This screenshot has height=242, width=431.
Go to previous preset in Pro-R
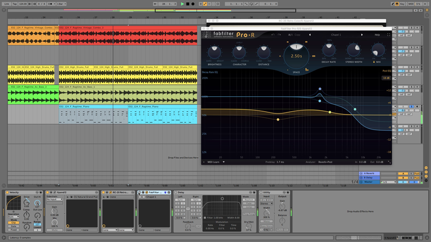pos(310,35)
